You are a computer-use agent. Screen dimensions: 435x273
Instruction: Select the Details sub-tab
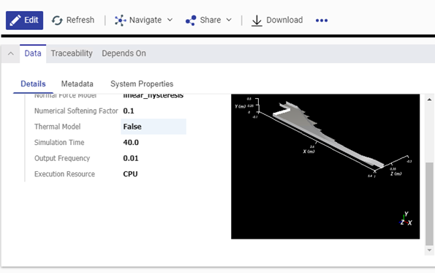pos(33,84)
